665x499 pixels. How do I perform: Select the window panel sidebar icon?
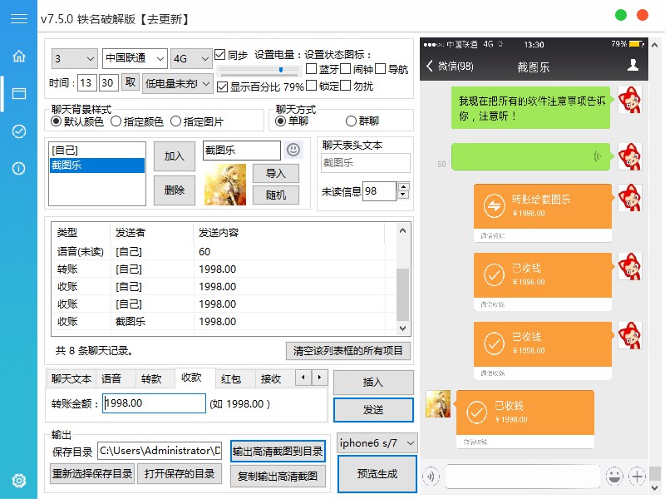(x=18, y=93)
